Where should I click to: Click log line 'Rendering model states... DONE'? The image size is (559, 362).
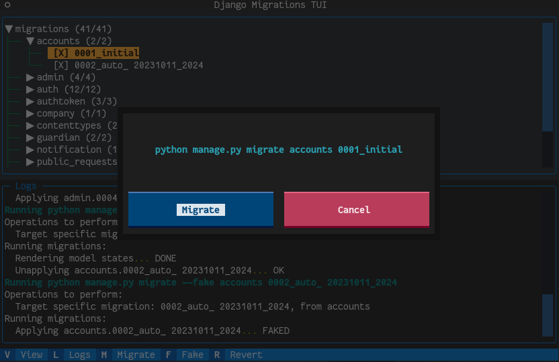[x=95, y=258]
